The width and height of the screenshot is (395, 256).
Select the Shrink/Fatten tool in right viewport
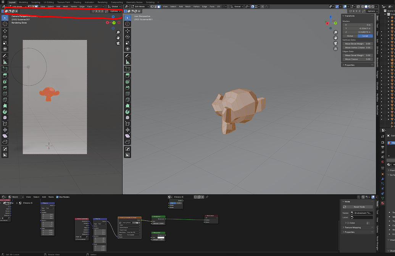click(127, 130)
